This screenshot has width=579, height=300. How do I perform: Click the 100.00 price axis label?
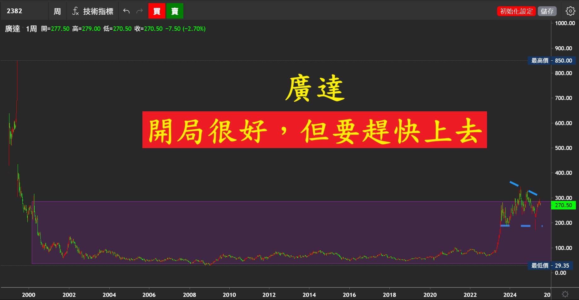[564, 248]
